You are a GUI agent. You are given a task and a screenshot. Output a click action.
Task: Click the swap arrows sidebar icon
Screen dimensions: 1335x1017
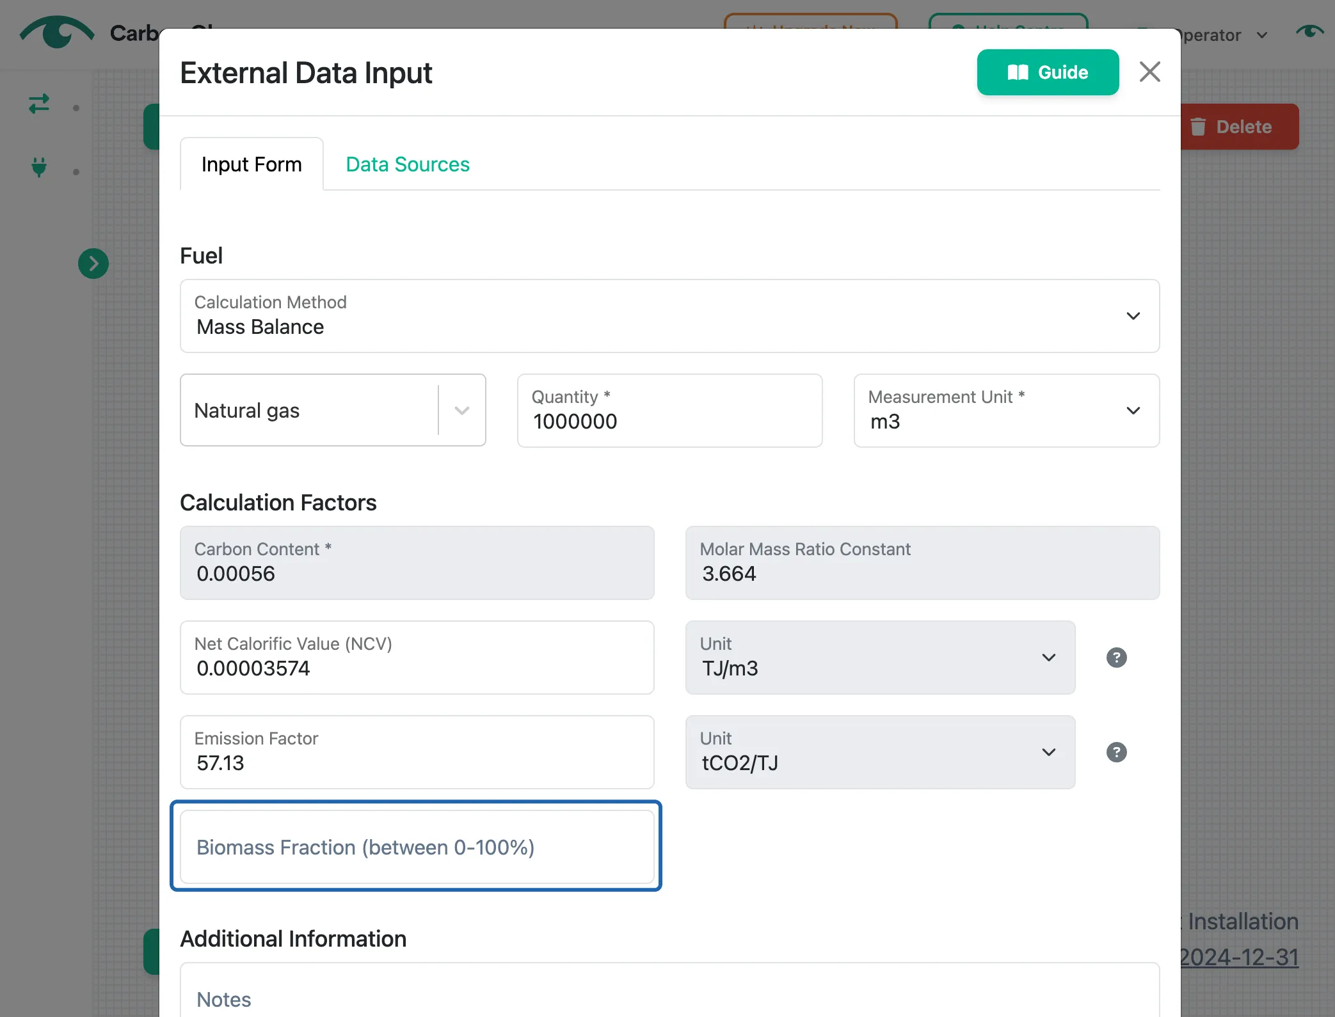point(39,104)
